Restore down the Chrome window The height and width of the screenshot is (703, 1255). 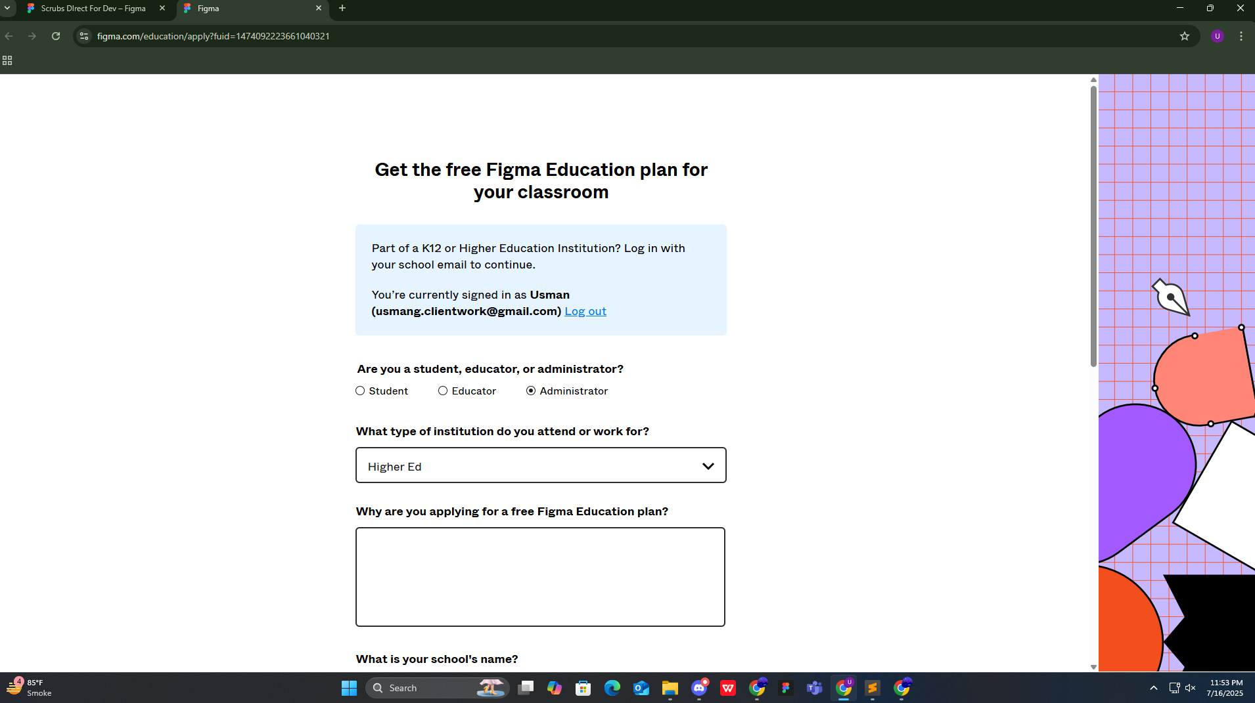[1210, 9]
